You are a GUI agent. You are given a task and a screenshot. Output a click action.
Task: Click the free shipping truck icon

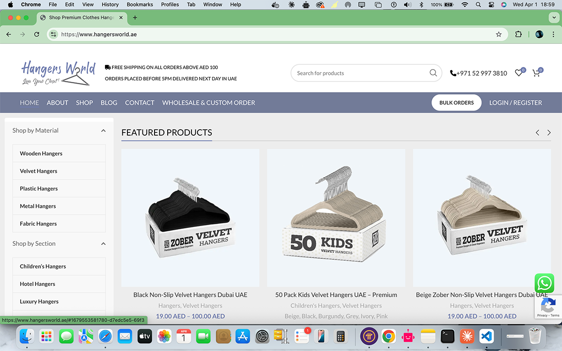107,67
